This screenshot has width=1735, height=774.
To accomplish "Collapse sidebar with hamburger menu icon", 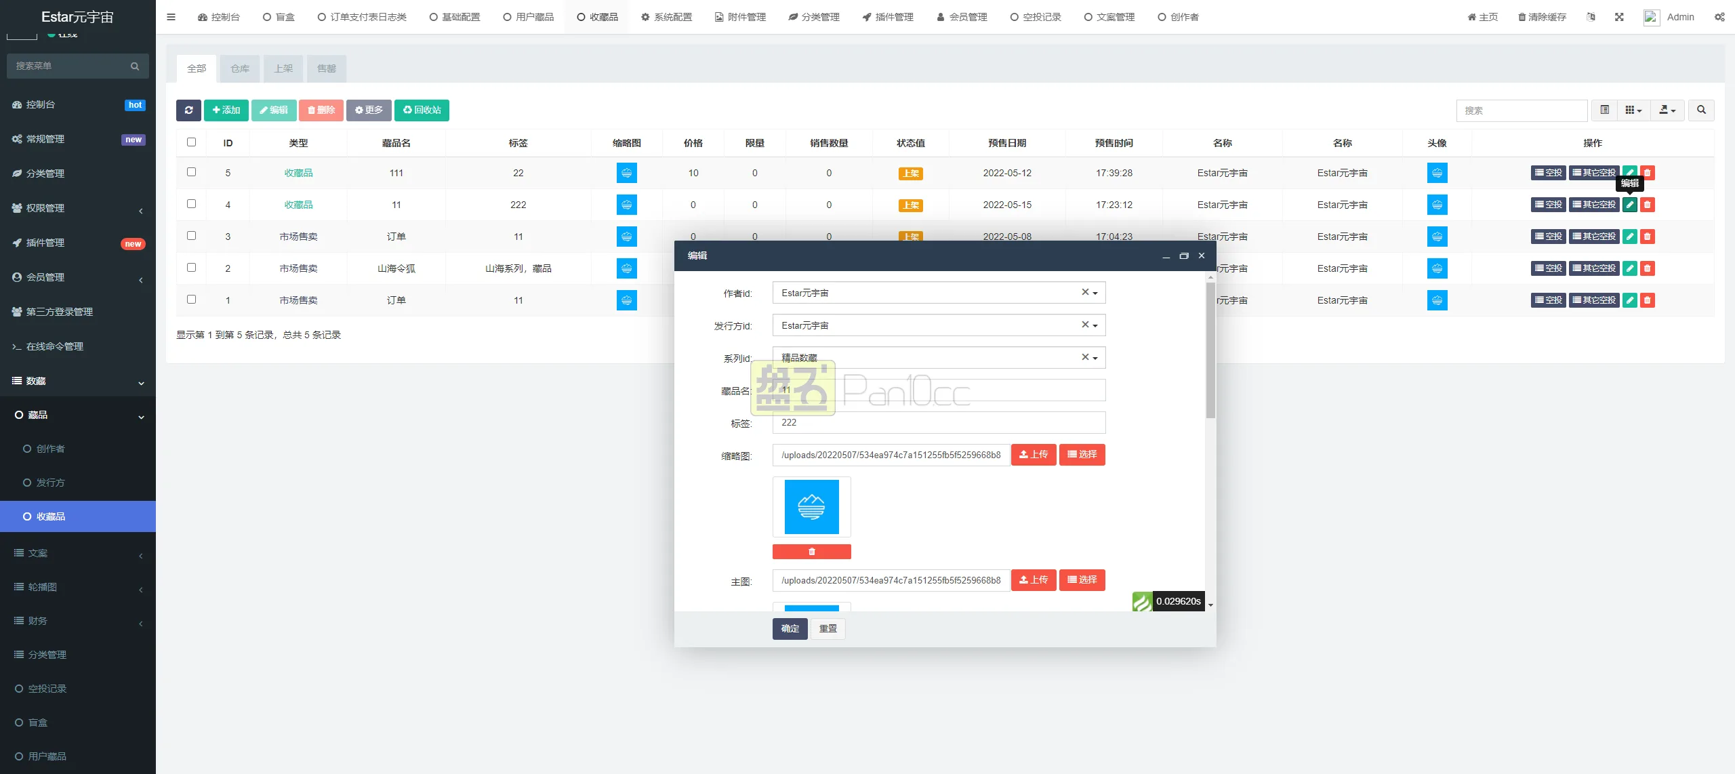I will click(x=171, y=17).
